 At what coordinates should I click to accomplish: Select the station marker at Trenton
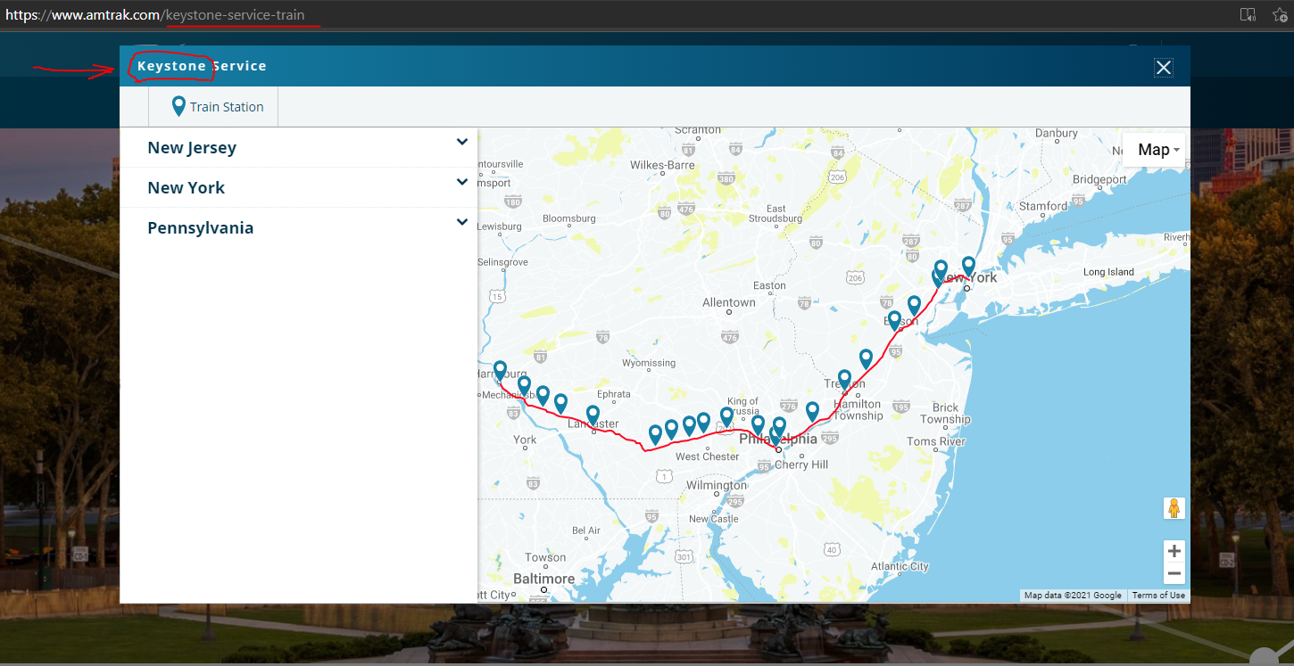click(x=844, y=381)
